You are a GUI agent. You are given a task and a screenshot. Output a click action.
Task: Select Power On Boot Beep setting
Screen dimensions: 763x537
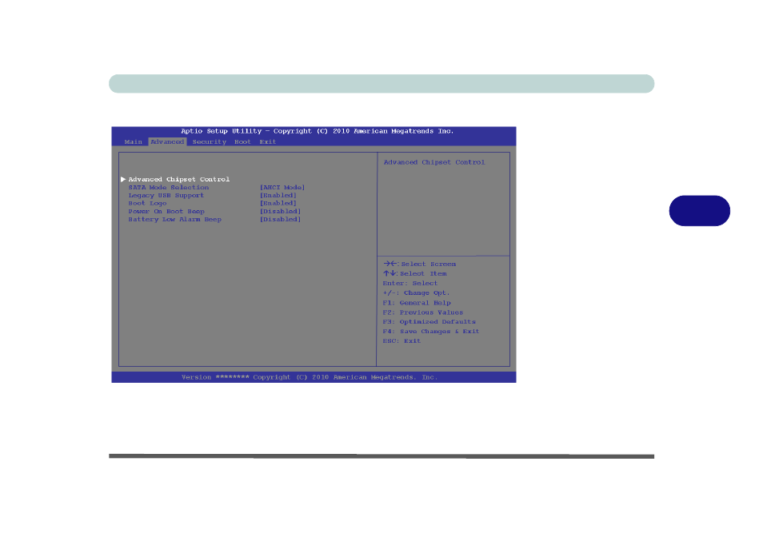click(166, 212)
